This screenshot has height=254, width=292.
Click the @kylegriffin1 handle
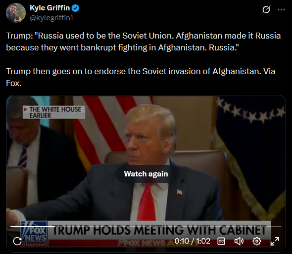pyautogui.click(x=51, y=18)
